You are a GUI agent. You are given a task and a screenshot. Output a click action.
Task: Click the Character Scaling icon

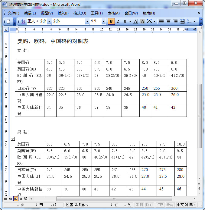pyautogui.click(x=149, y=21)
